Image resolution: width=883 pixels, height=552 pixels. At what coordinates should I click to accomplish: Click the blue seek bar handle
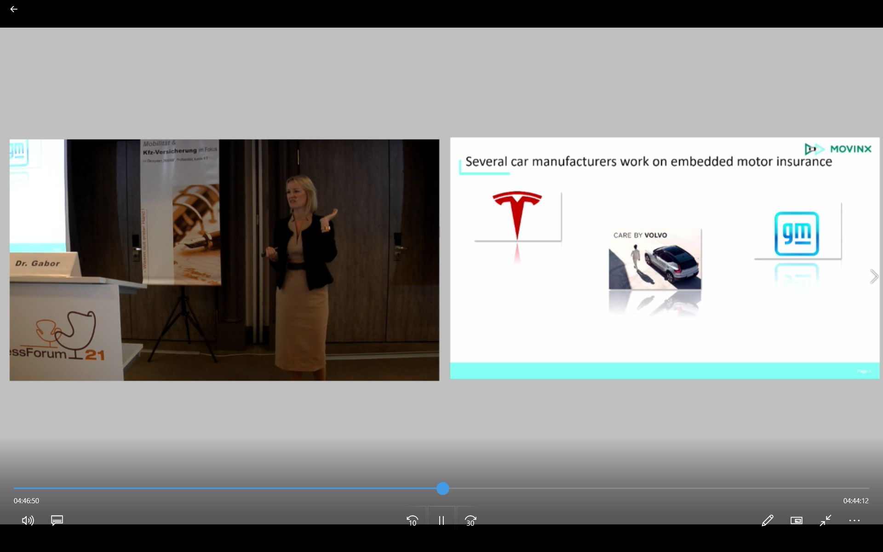click(442, 489)
